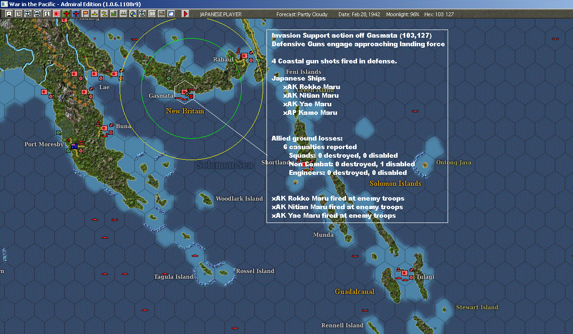Click the two yellow ships icon

click(x=104, y=14)
